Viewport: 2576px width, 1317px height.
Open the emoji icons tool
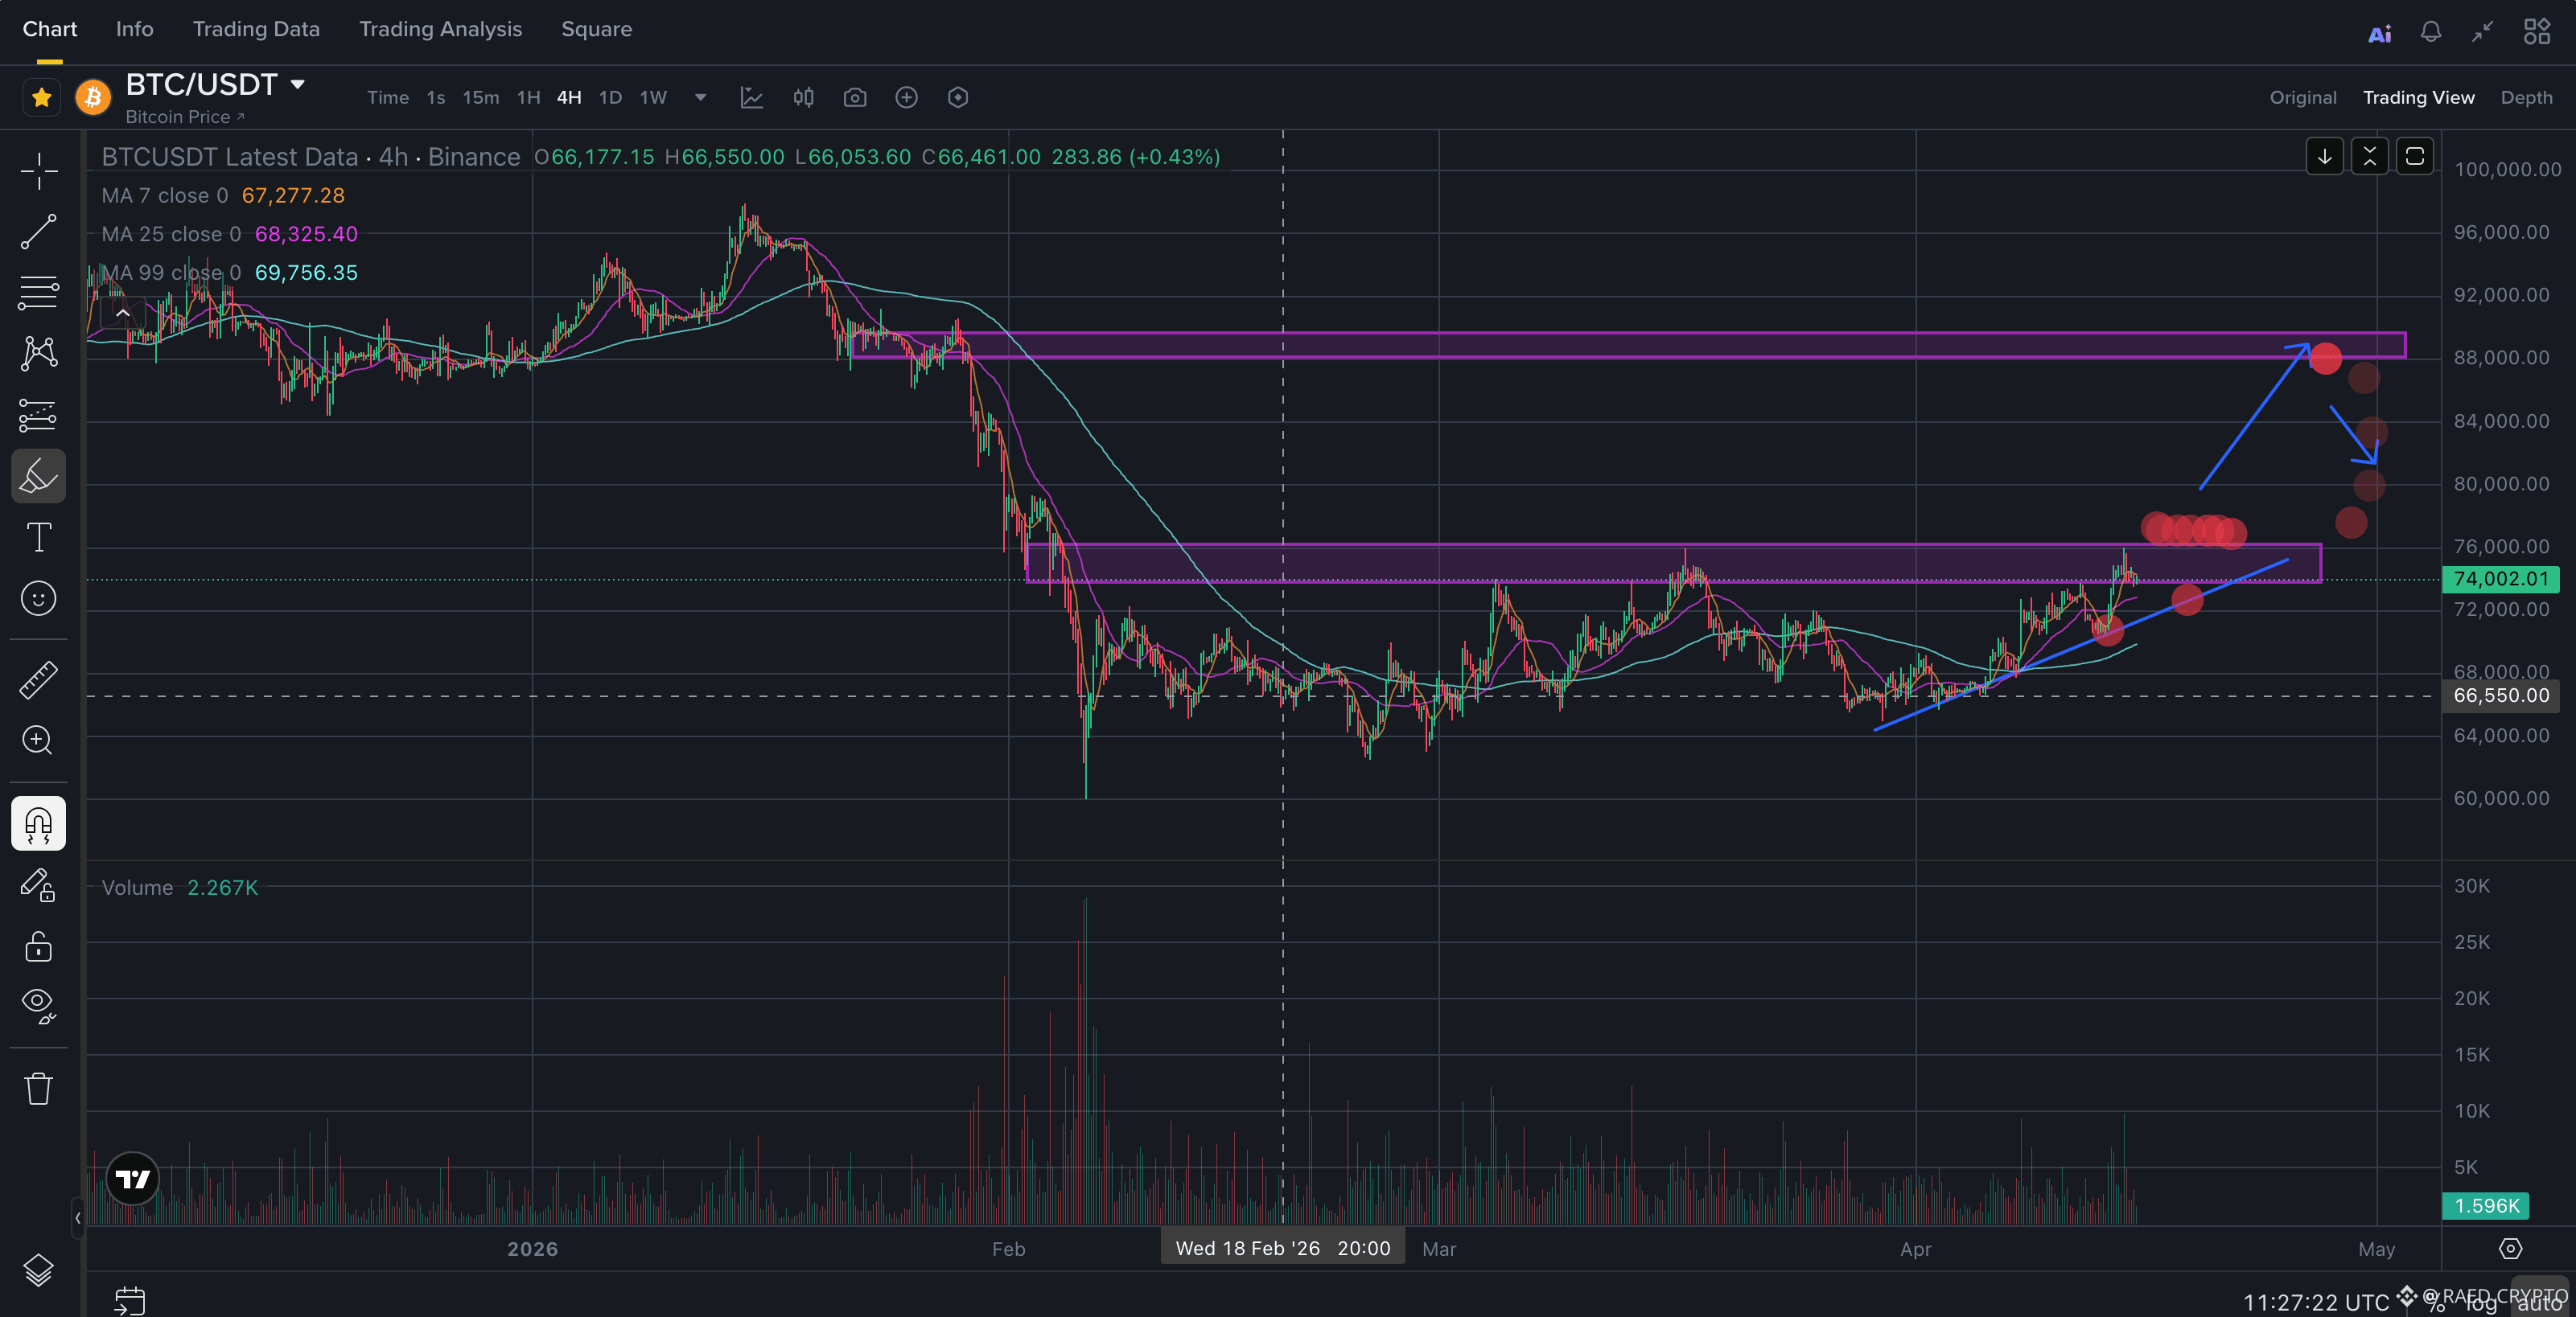pyautogui.click(x=39, y=598)
